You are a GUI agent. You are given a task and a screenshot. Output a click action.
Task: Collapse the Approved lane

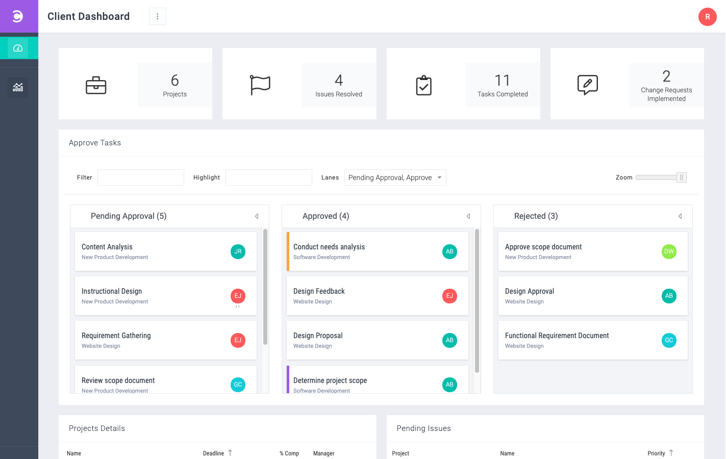click(468, 216)
